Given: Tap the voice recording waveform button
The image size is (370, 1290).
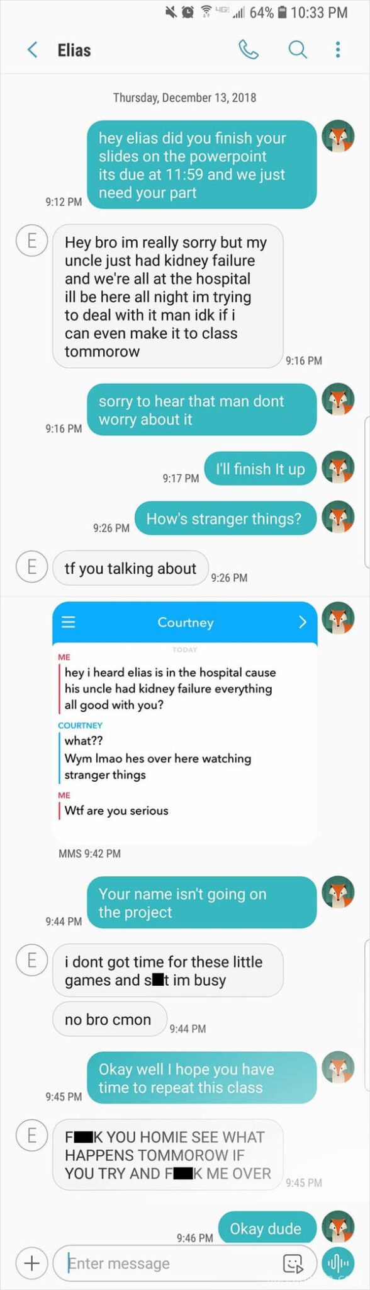Looking at the screenshot, I should click(339, 1263).
